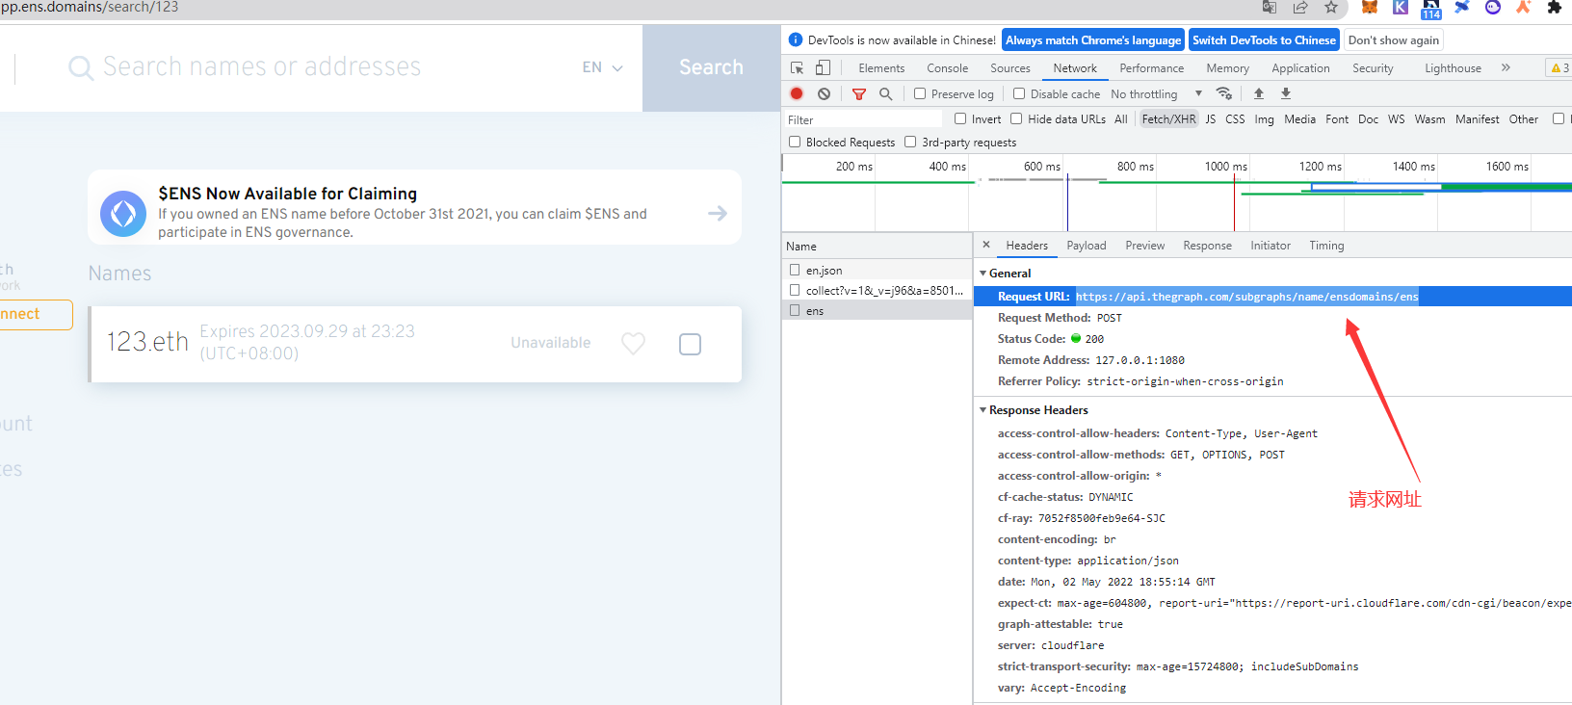
Task: Open the Application tab
Action: coord(1300,68)
